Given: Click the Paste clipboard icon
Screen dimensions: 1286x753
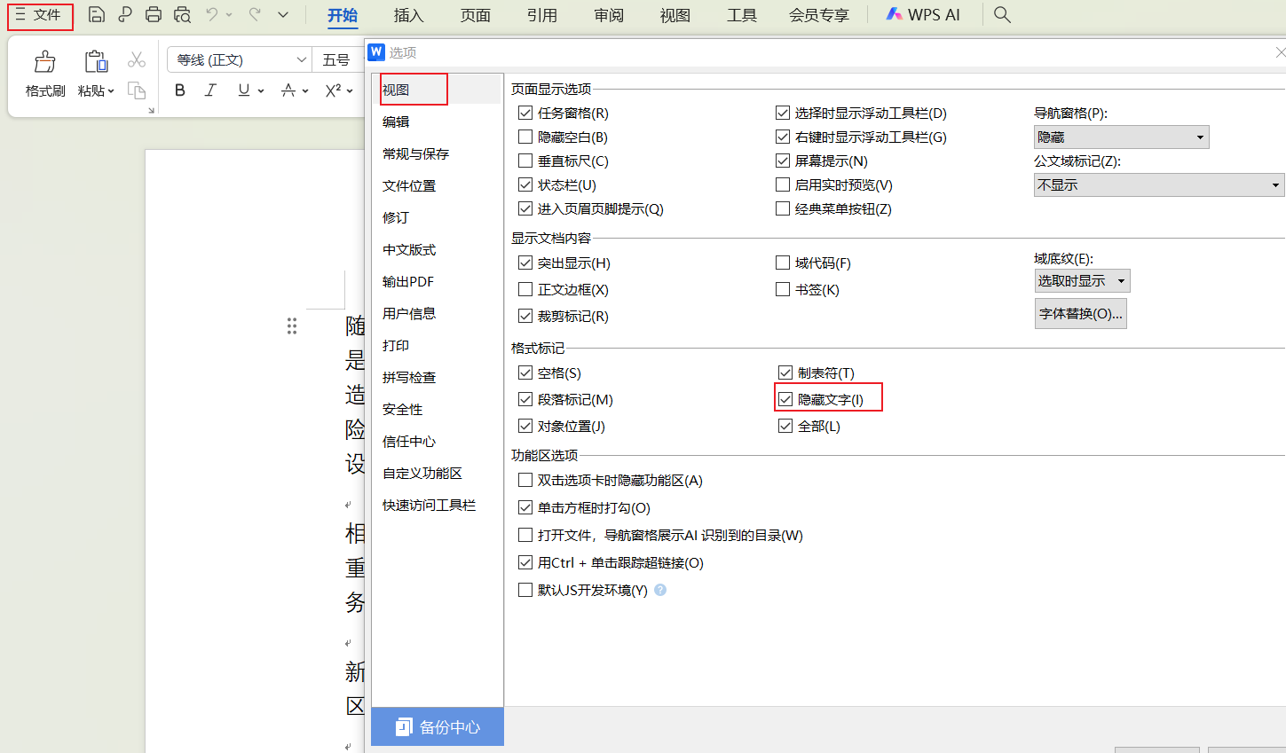Looking at the screenshot, I should click(x=96, y=62).
